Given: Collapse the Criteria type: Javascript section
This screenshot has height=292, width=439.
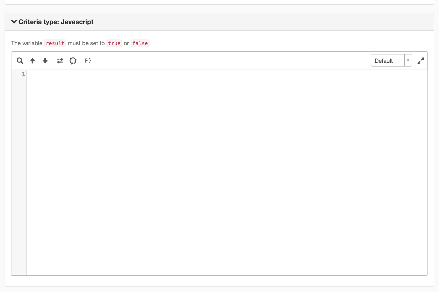Looking at the screenshot, I should [x=14, y=22].
